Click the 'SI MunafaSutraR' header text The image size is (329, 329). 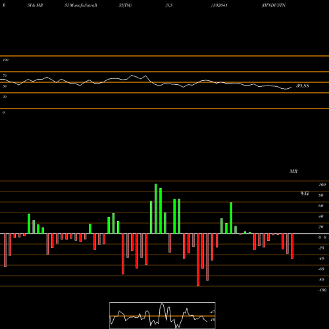(x=81, y=5)
